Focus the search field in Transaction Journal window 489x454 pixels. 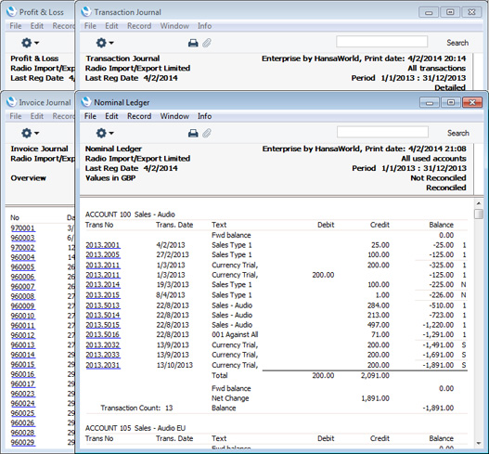click(x=381, y=42)
